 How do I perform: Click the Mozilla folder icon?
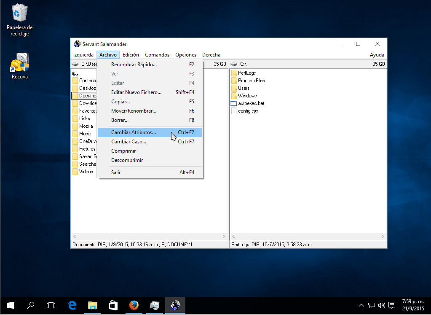coord(75,126)
